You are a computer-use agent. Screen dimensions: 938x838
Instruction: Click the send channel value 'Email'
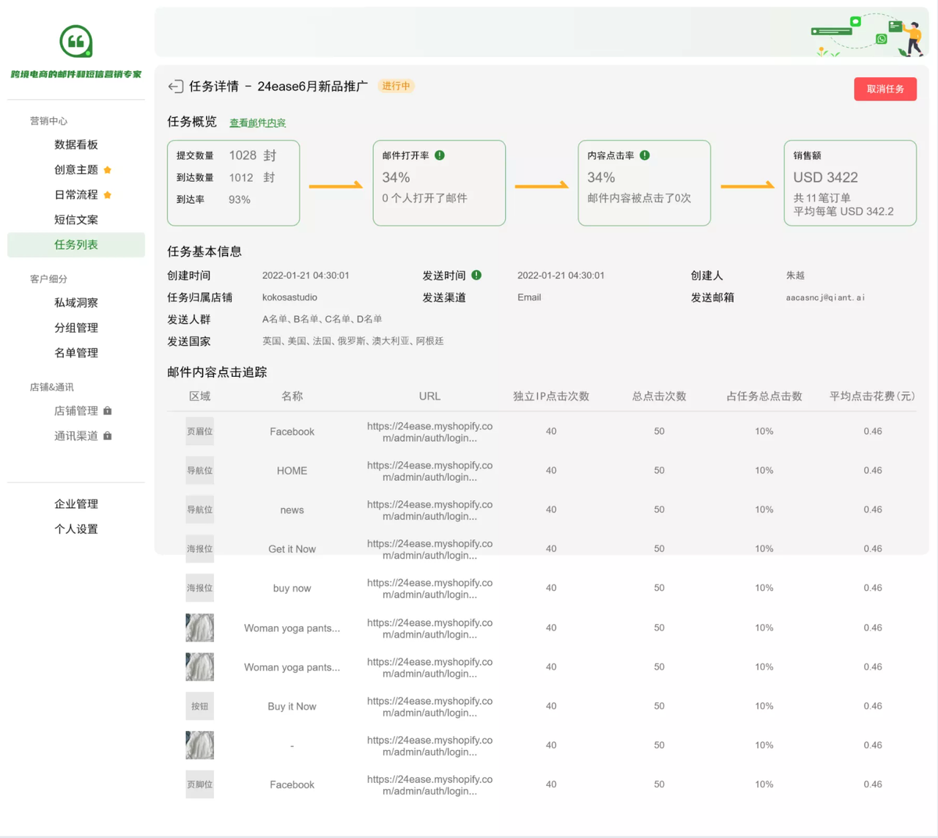pyautogui.click(x=529, y=297)
